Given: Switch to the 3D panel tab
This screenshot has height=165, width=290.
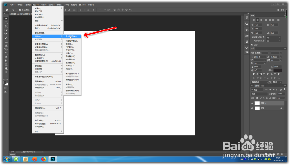Looking at the screenshot, I should point(252,86).
